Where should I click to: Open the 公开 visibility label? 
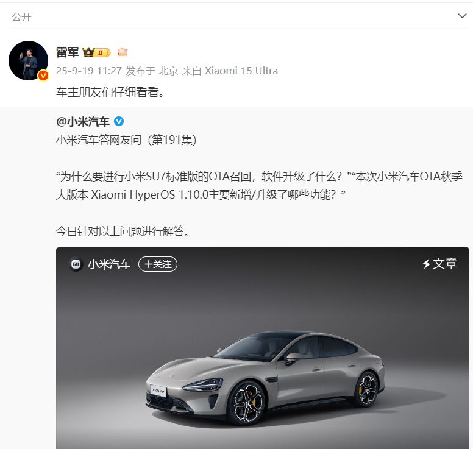point(22,17)
